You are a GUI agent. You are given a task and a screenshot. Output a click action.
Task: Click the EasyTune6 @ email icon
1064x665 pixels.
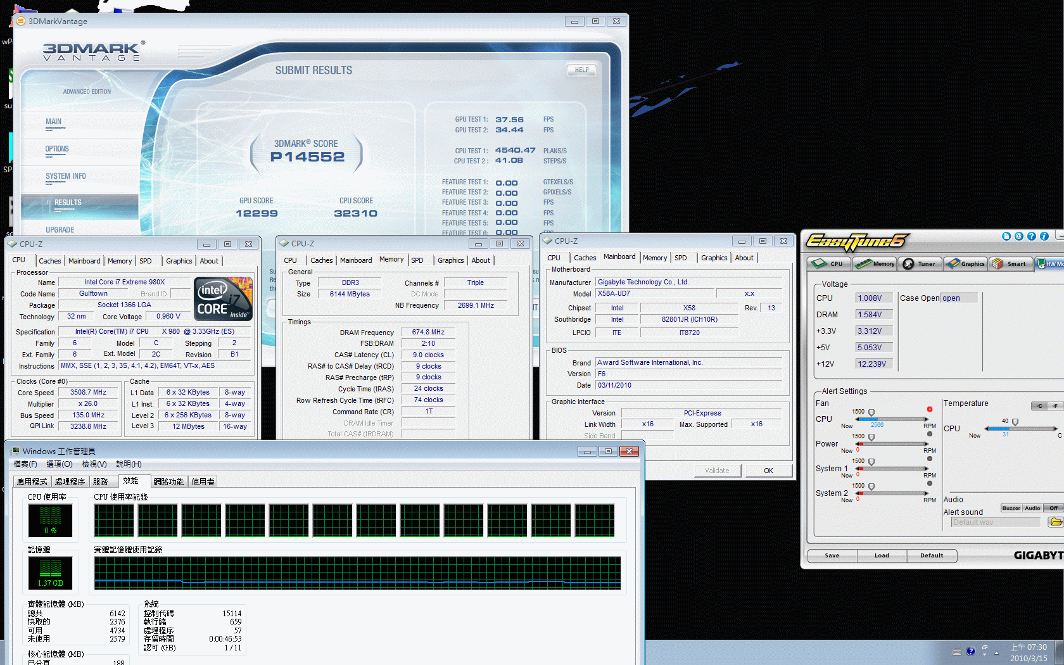1019,236
